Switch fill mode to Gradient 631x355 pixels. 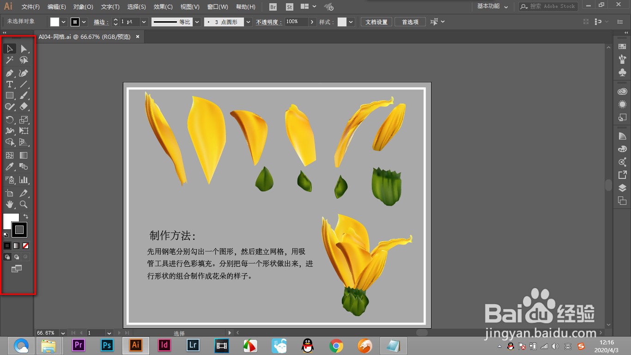tap(15, 245)
